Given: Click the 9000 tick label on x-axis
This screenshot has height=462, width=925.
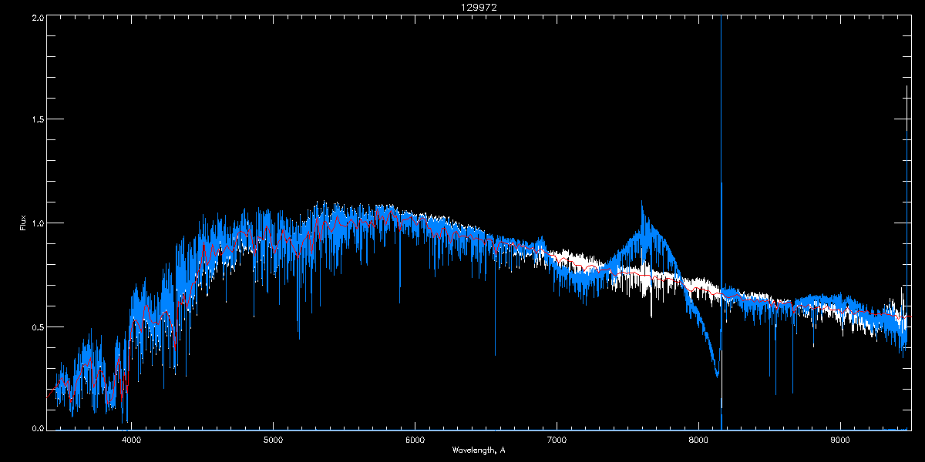Looking at the screenshot, I should pyautogui.click(x=840, y=440).
